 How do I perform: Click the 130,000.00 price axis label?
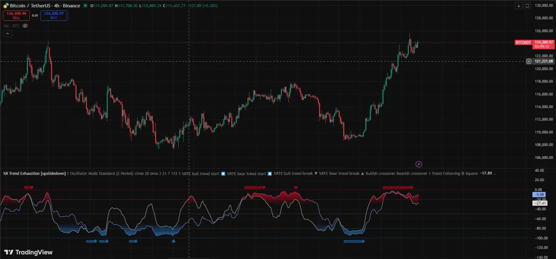[545, 5]
